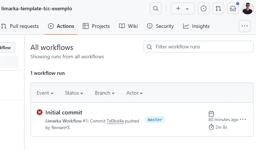Select the Actions tab

[61, 26]
